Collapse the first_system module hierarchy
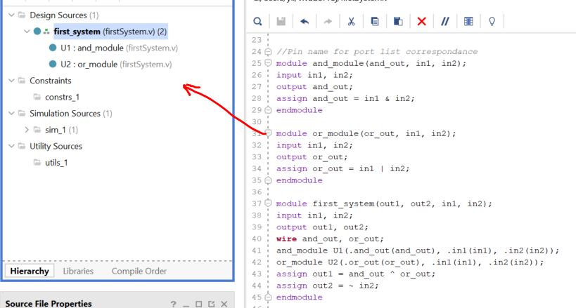The width and height of the screenshot is (576, 308). pos(26,32)
